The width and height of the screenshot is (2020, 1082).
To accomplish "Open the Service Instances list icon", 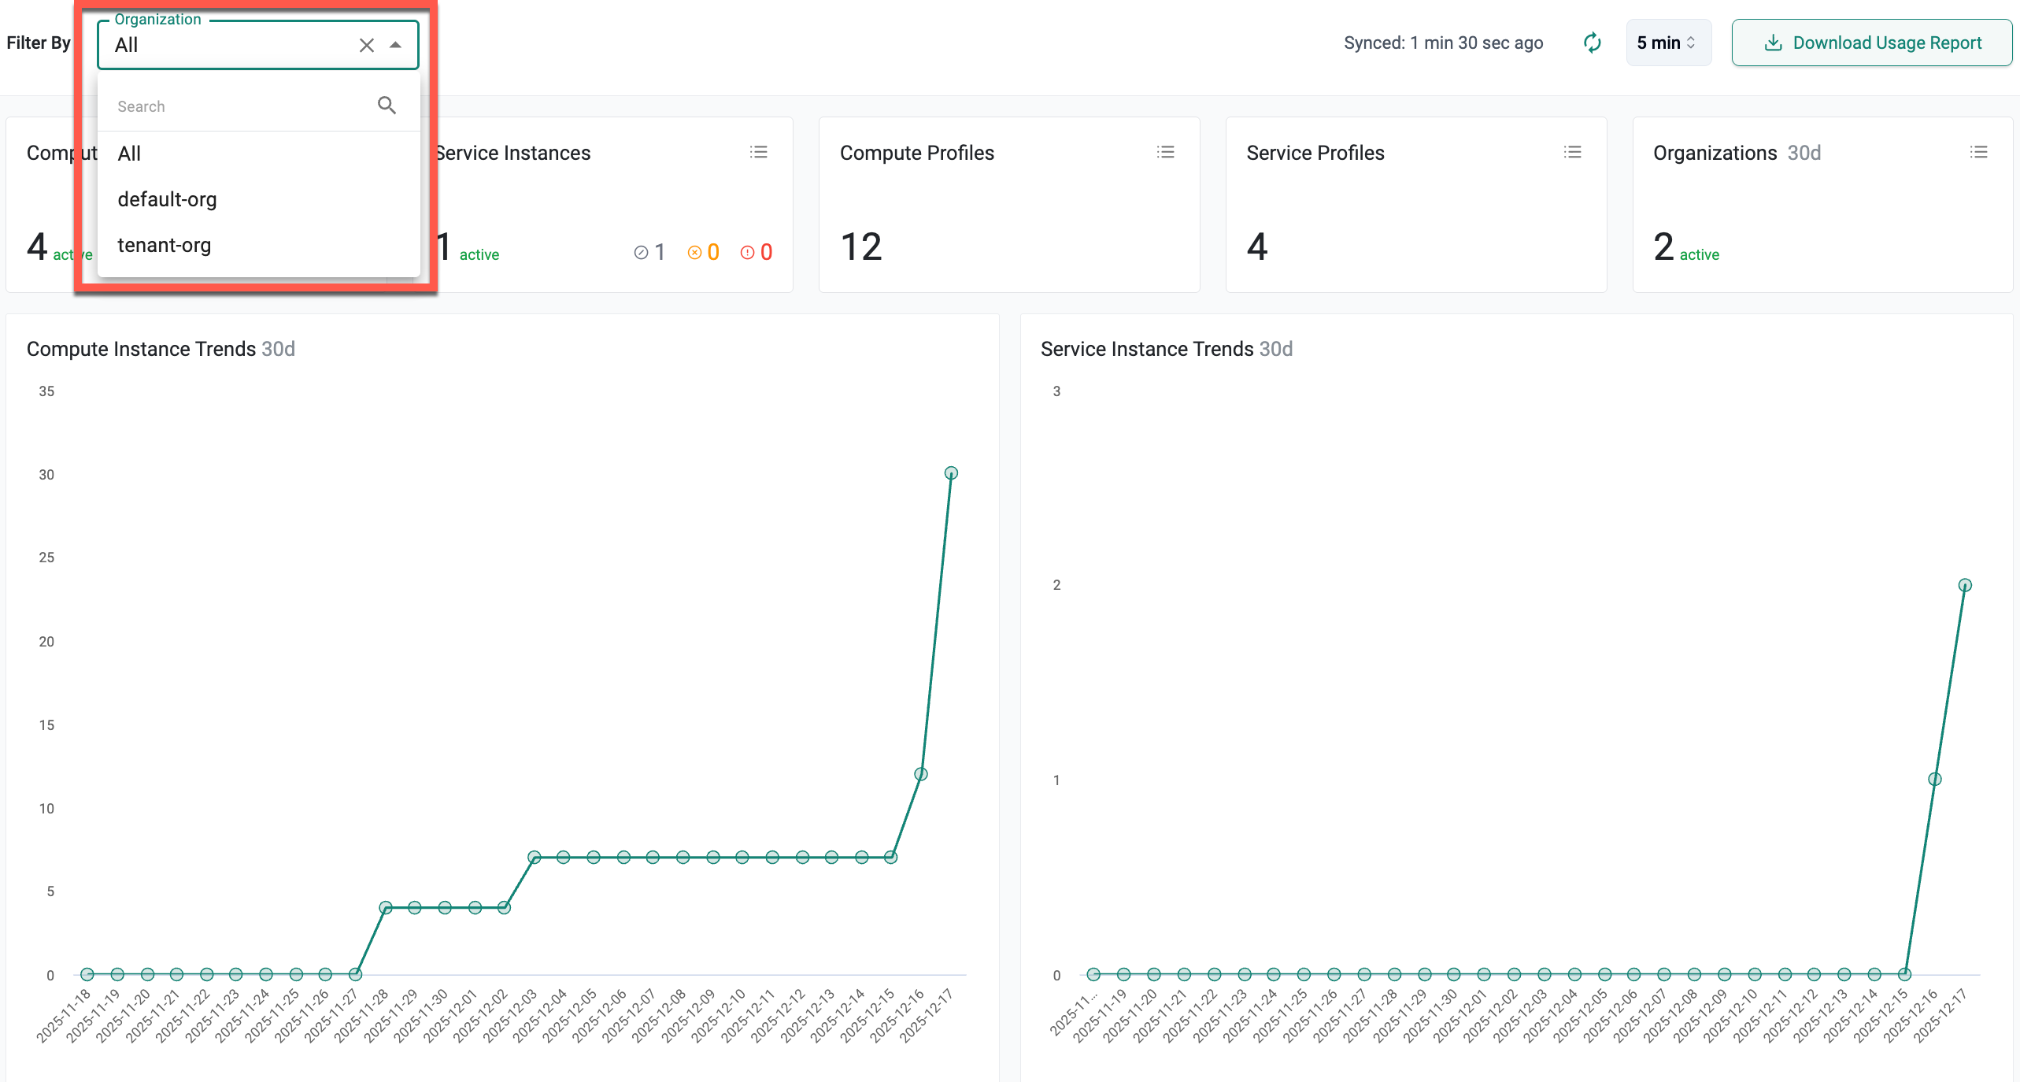I will 758,152.
